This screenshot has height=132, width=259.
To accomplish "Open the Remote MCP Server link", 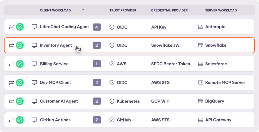I will (x=225, y=83).
